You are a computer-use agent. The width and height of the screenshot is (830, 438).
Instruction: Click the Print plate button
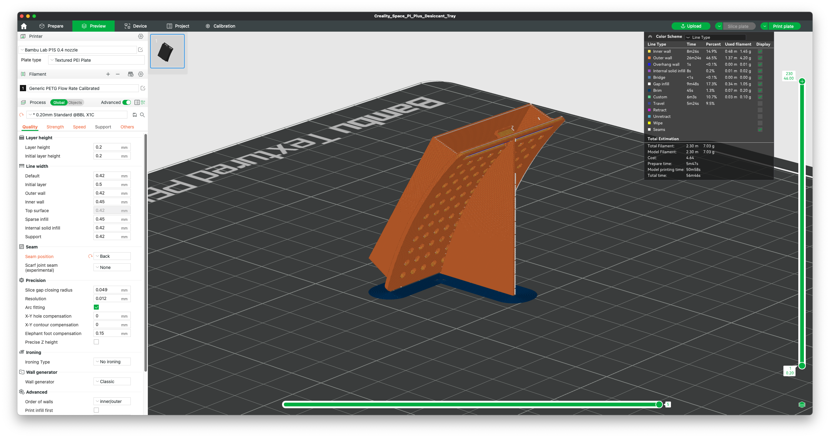click(783, 26)
